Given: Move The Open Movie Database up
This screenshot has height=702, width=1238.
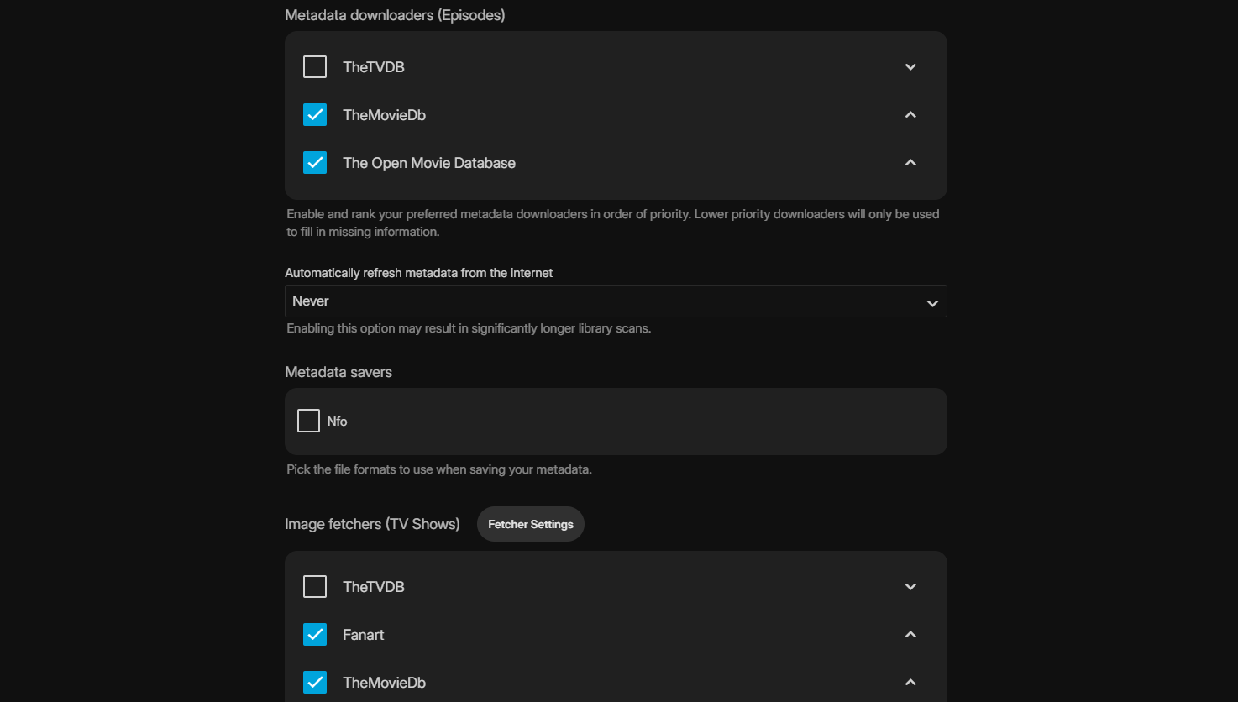Looking at the screenshot, I should tap(910, 163).
